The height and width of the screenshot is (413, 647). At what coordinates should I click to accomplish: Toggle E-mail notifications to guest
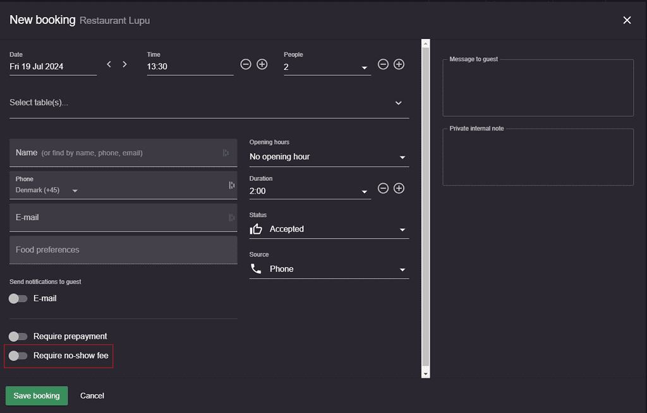tap(18, 298)
